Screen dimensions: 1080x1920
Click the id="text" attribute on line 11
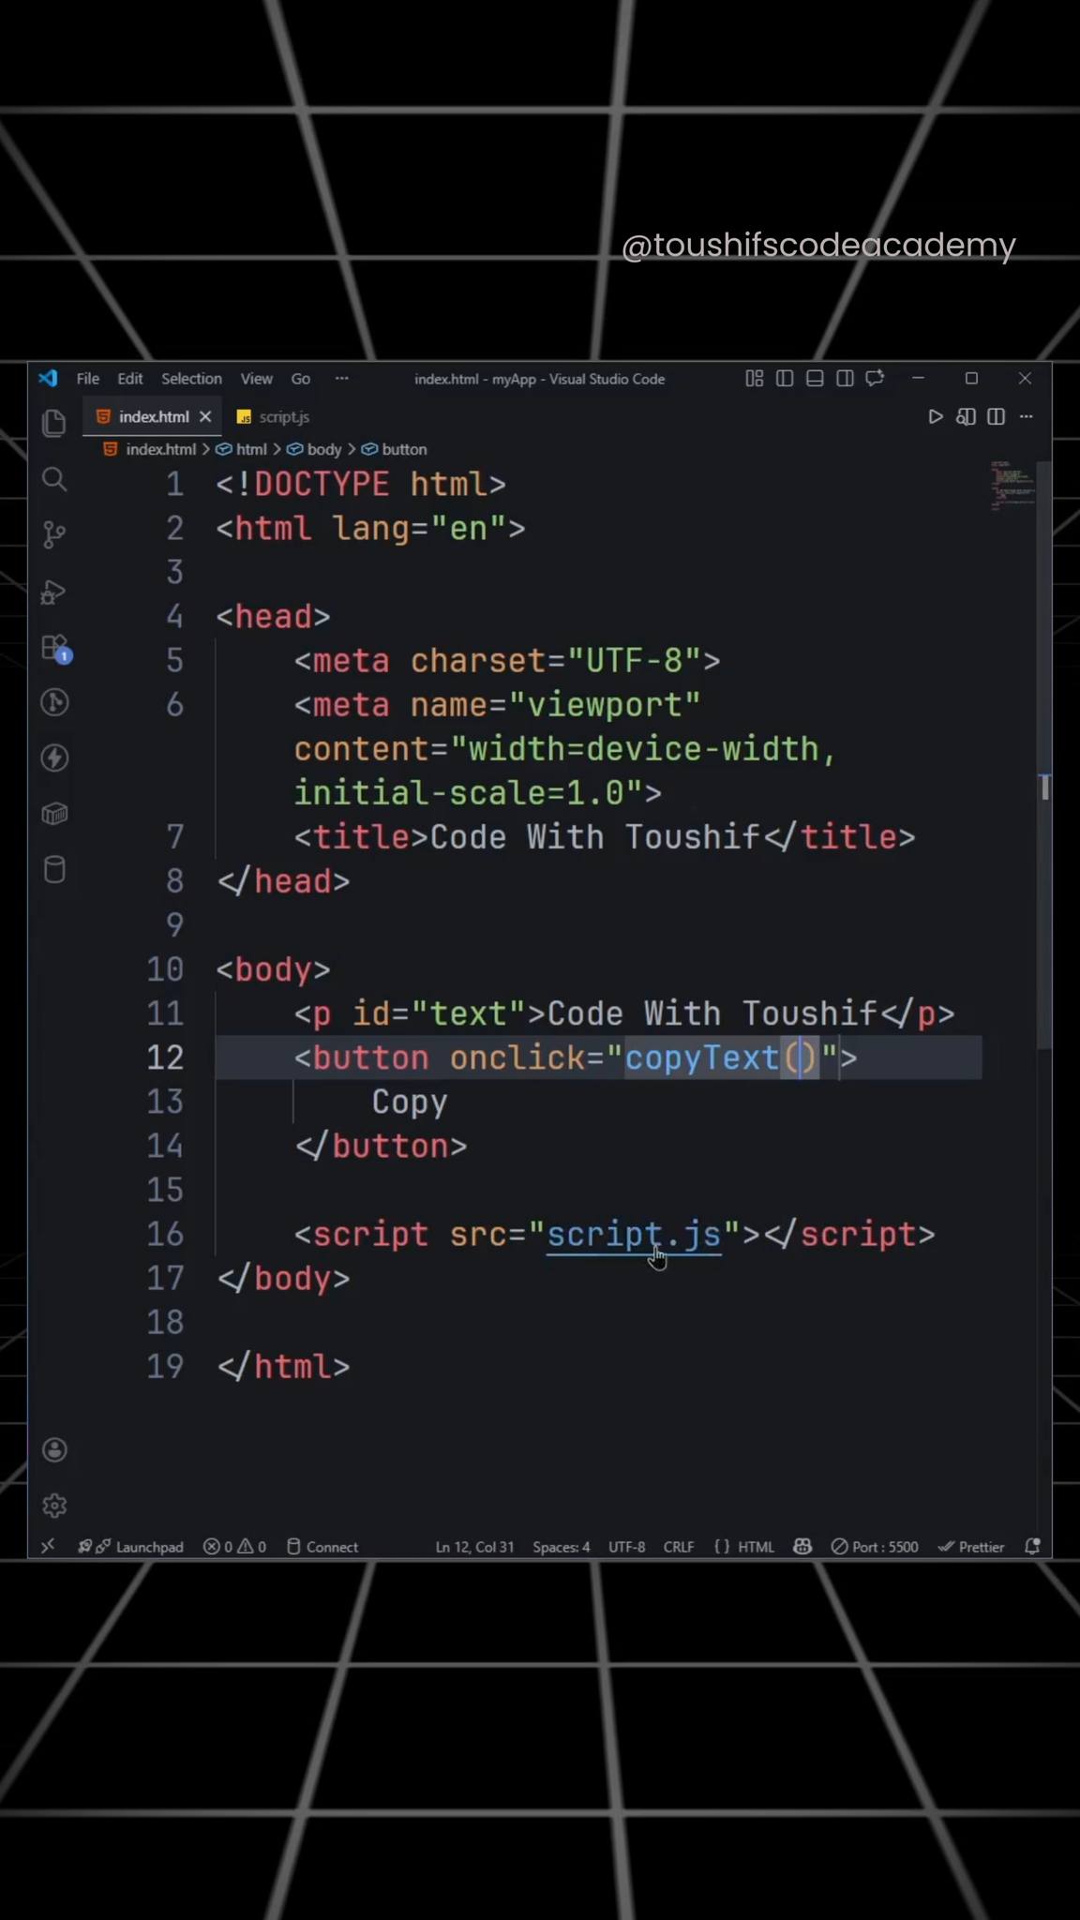click(440, 1013)
